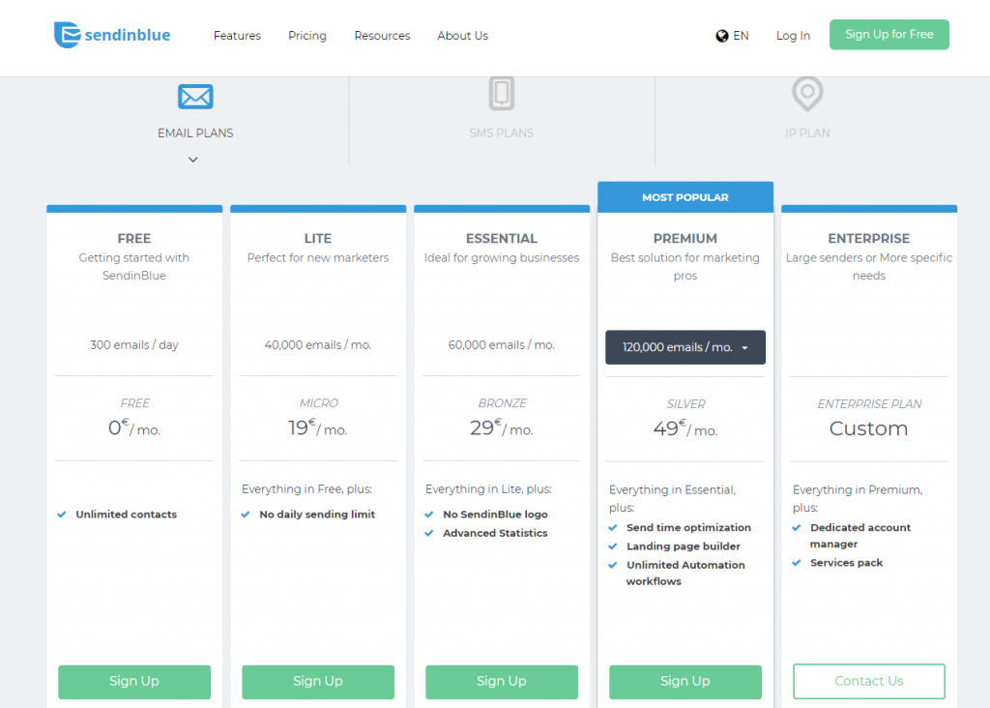Click the 0€ / mo. Free price

tap(133, 428)
